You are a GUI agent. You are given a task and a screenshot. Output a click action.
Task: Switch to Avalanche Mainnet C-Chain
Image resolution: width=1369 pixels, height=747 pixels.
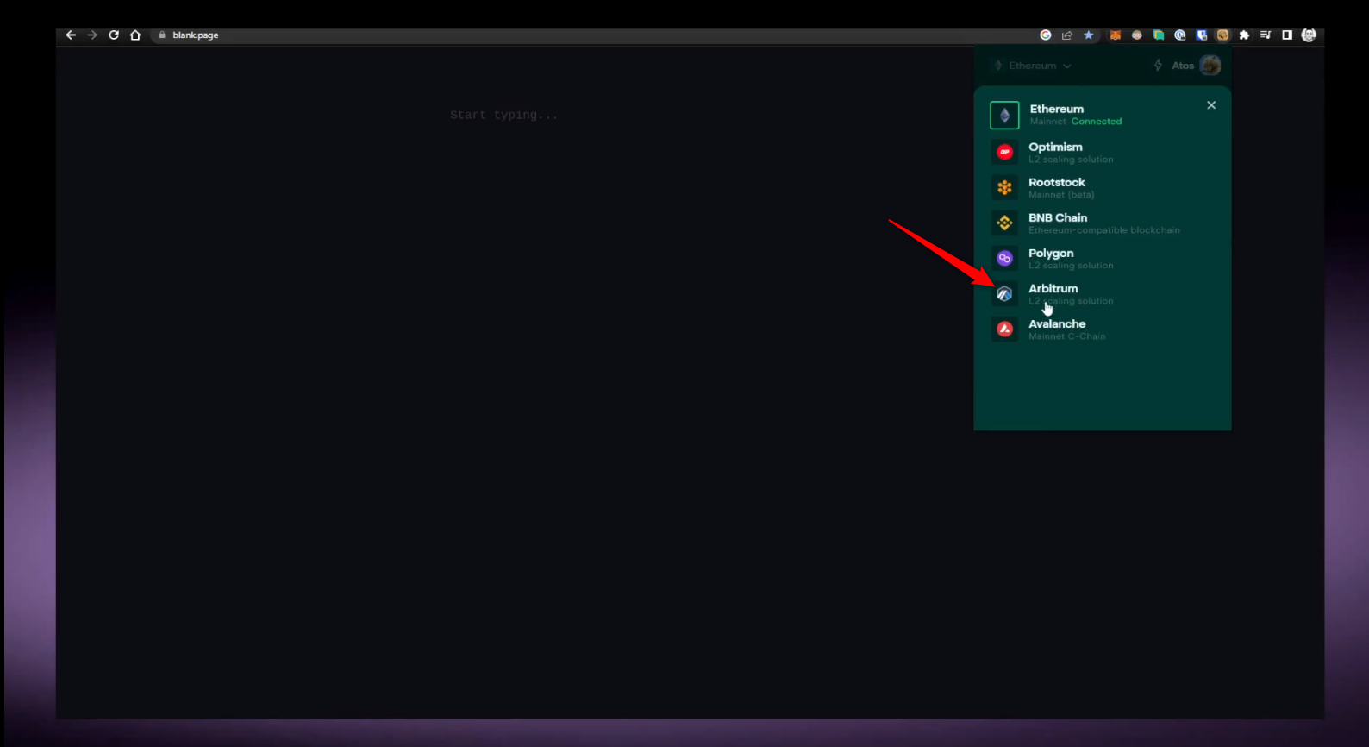click(x=1066, y=330)
